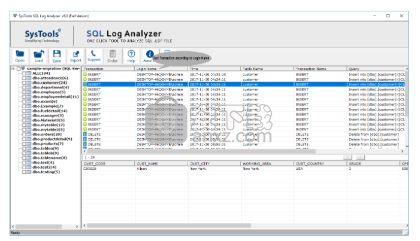420x241 pixels.
Task: Collapse the sample-migration tree node
Action: click(x=13, y=69)
